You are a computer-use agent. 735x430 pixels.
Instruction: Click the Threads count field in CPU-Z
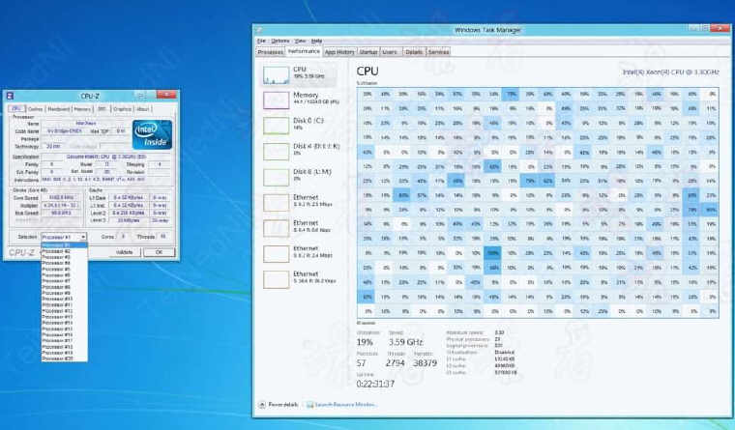click(163, 237)
